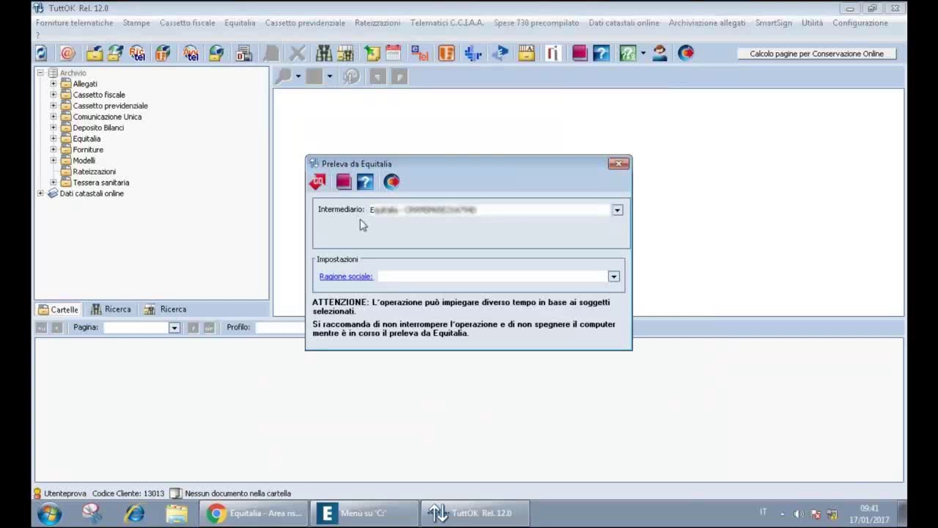Click the crimson book icon in Preleva dialog
Screen dimensions: 938x528
(344, 182)
